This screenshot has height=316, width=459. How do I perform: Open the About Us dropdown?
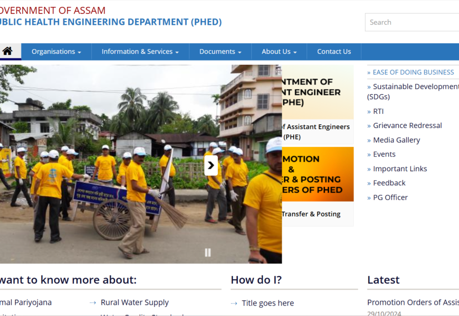click(279, 52)
